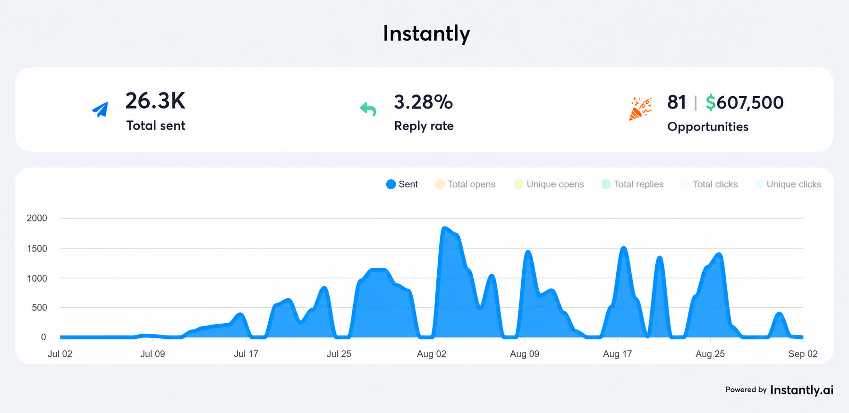Click the 81 opportunities count

coord(677,102)
